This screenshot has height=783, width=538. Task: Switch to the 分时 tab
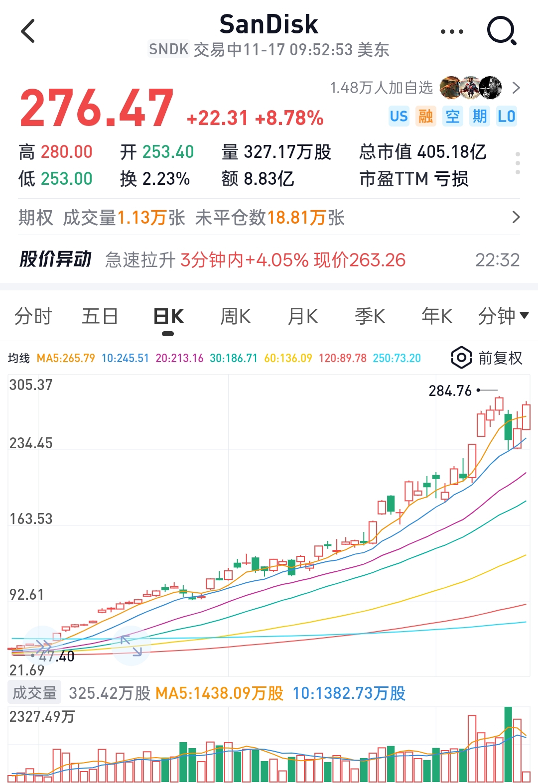33,316
